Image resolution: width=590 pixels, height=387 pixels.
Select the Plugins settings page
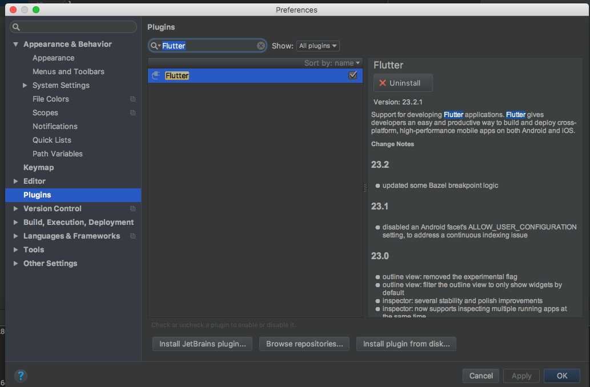coord(73,195)
